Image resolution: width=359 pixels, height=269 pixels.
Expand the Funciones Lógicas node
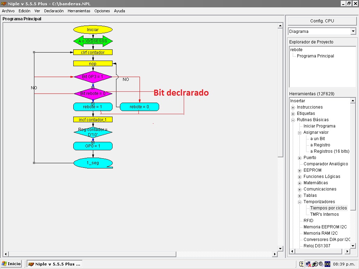pos(299,177)
